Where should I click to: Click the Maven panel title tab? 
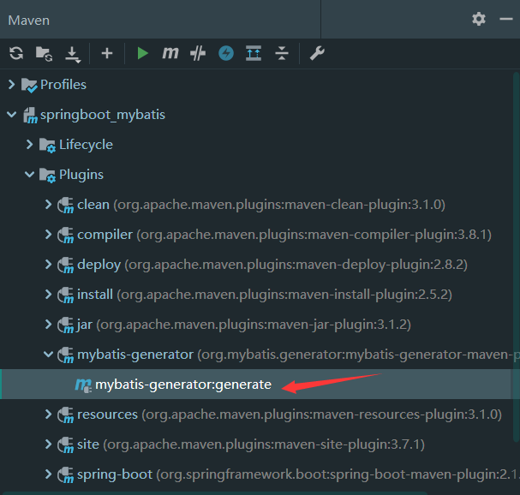click(x=29, y=21)
